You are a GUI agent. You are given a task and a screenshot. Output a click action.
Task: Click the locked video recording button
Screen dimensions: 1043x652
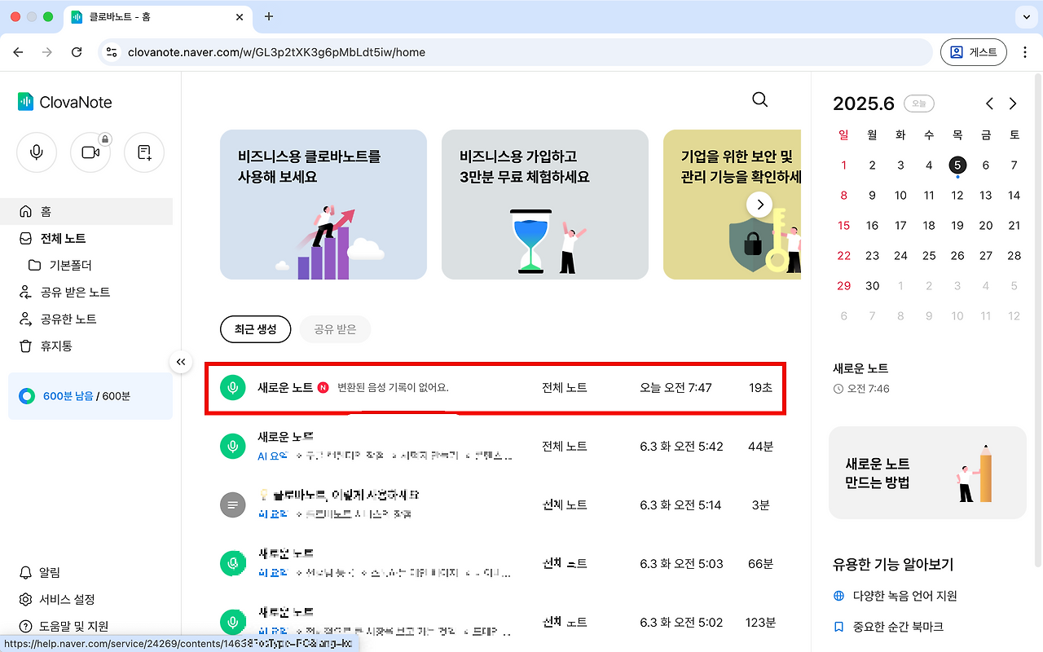(x=90, y=152)
